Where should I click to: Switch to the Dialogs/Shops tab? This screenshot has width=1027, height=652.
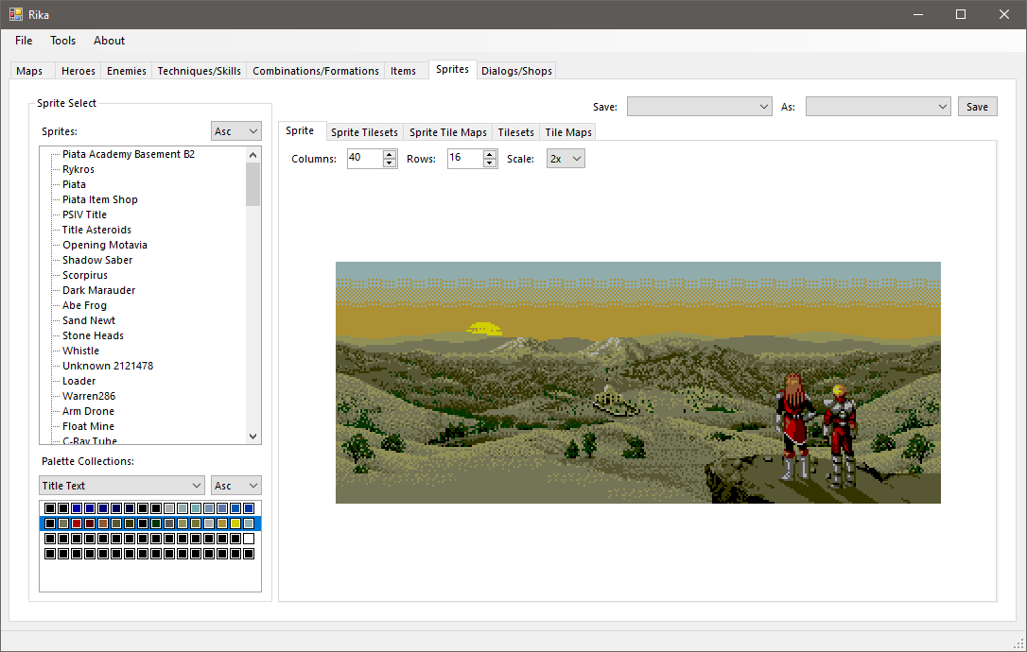(x=516, y=71)
